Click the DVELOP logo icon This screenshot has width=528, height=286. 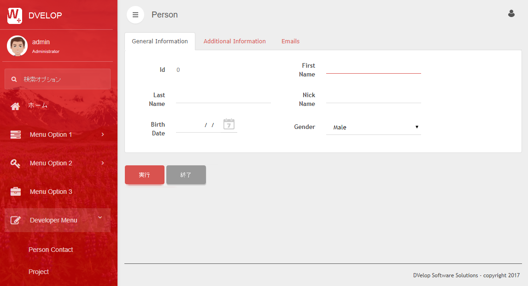click(x=15, y=15)
